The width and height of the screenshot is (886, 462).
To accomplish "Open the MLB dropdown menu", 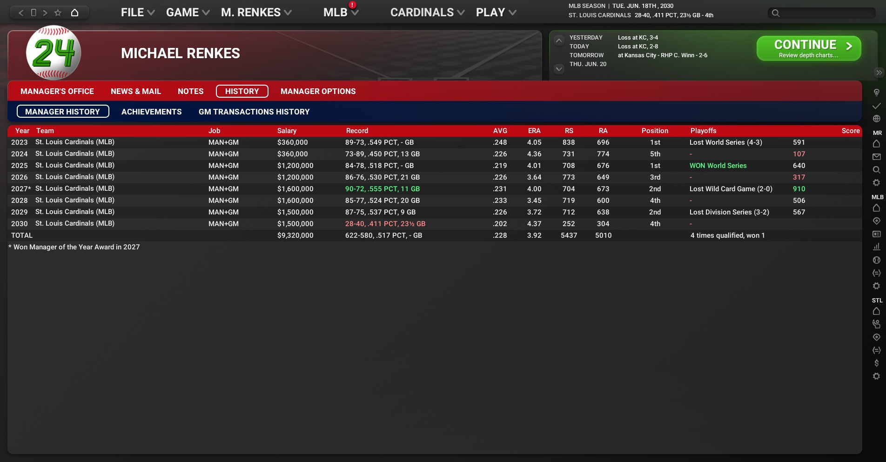I will click(341, 13).
